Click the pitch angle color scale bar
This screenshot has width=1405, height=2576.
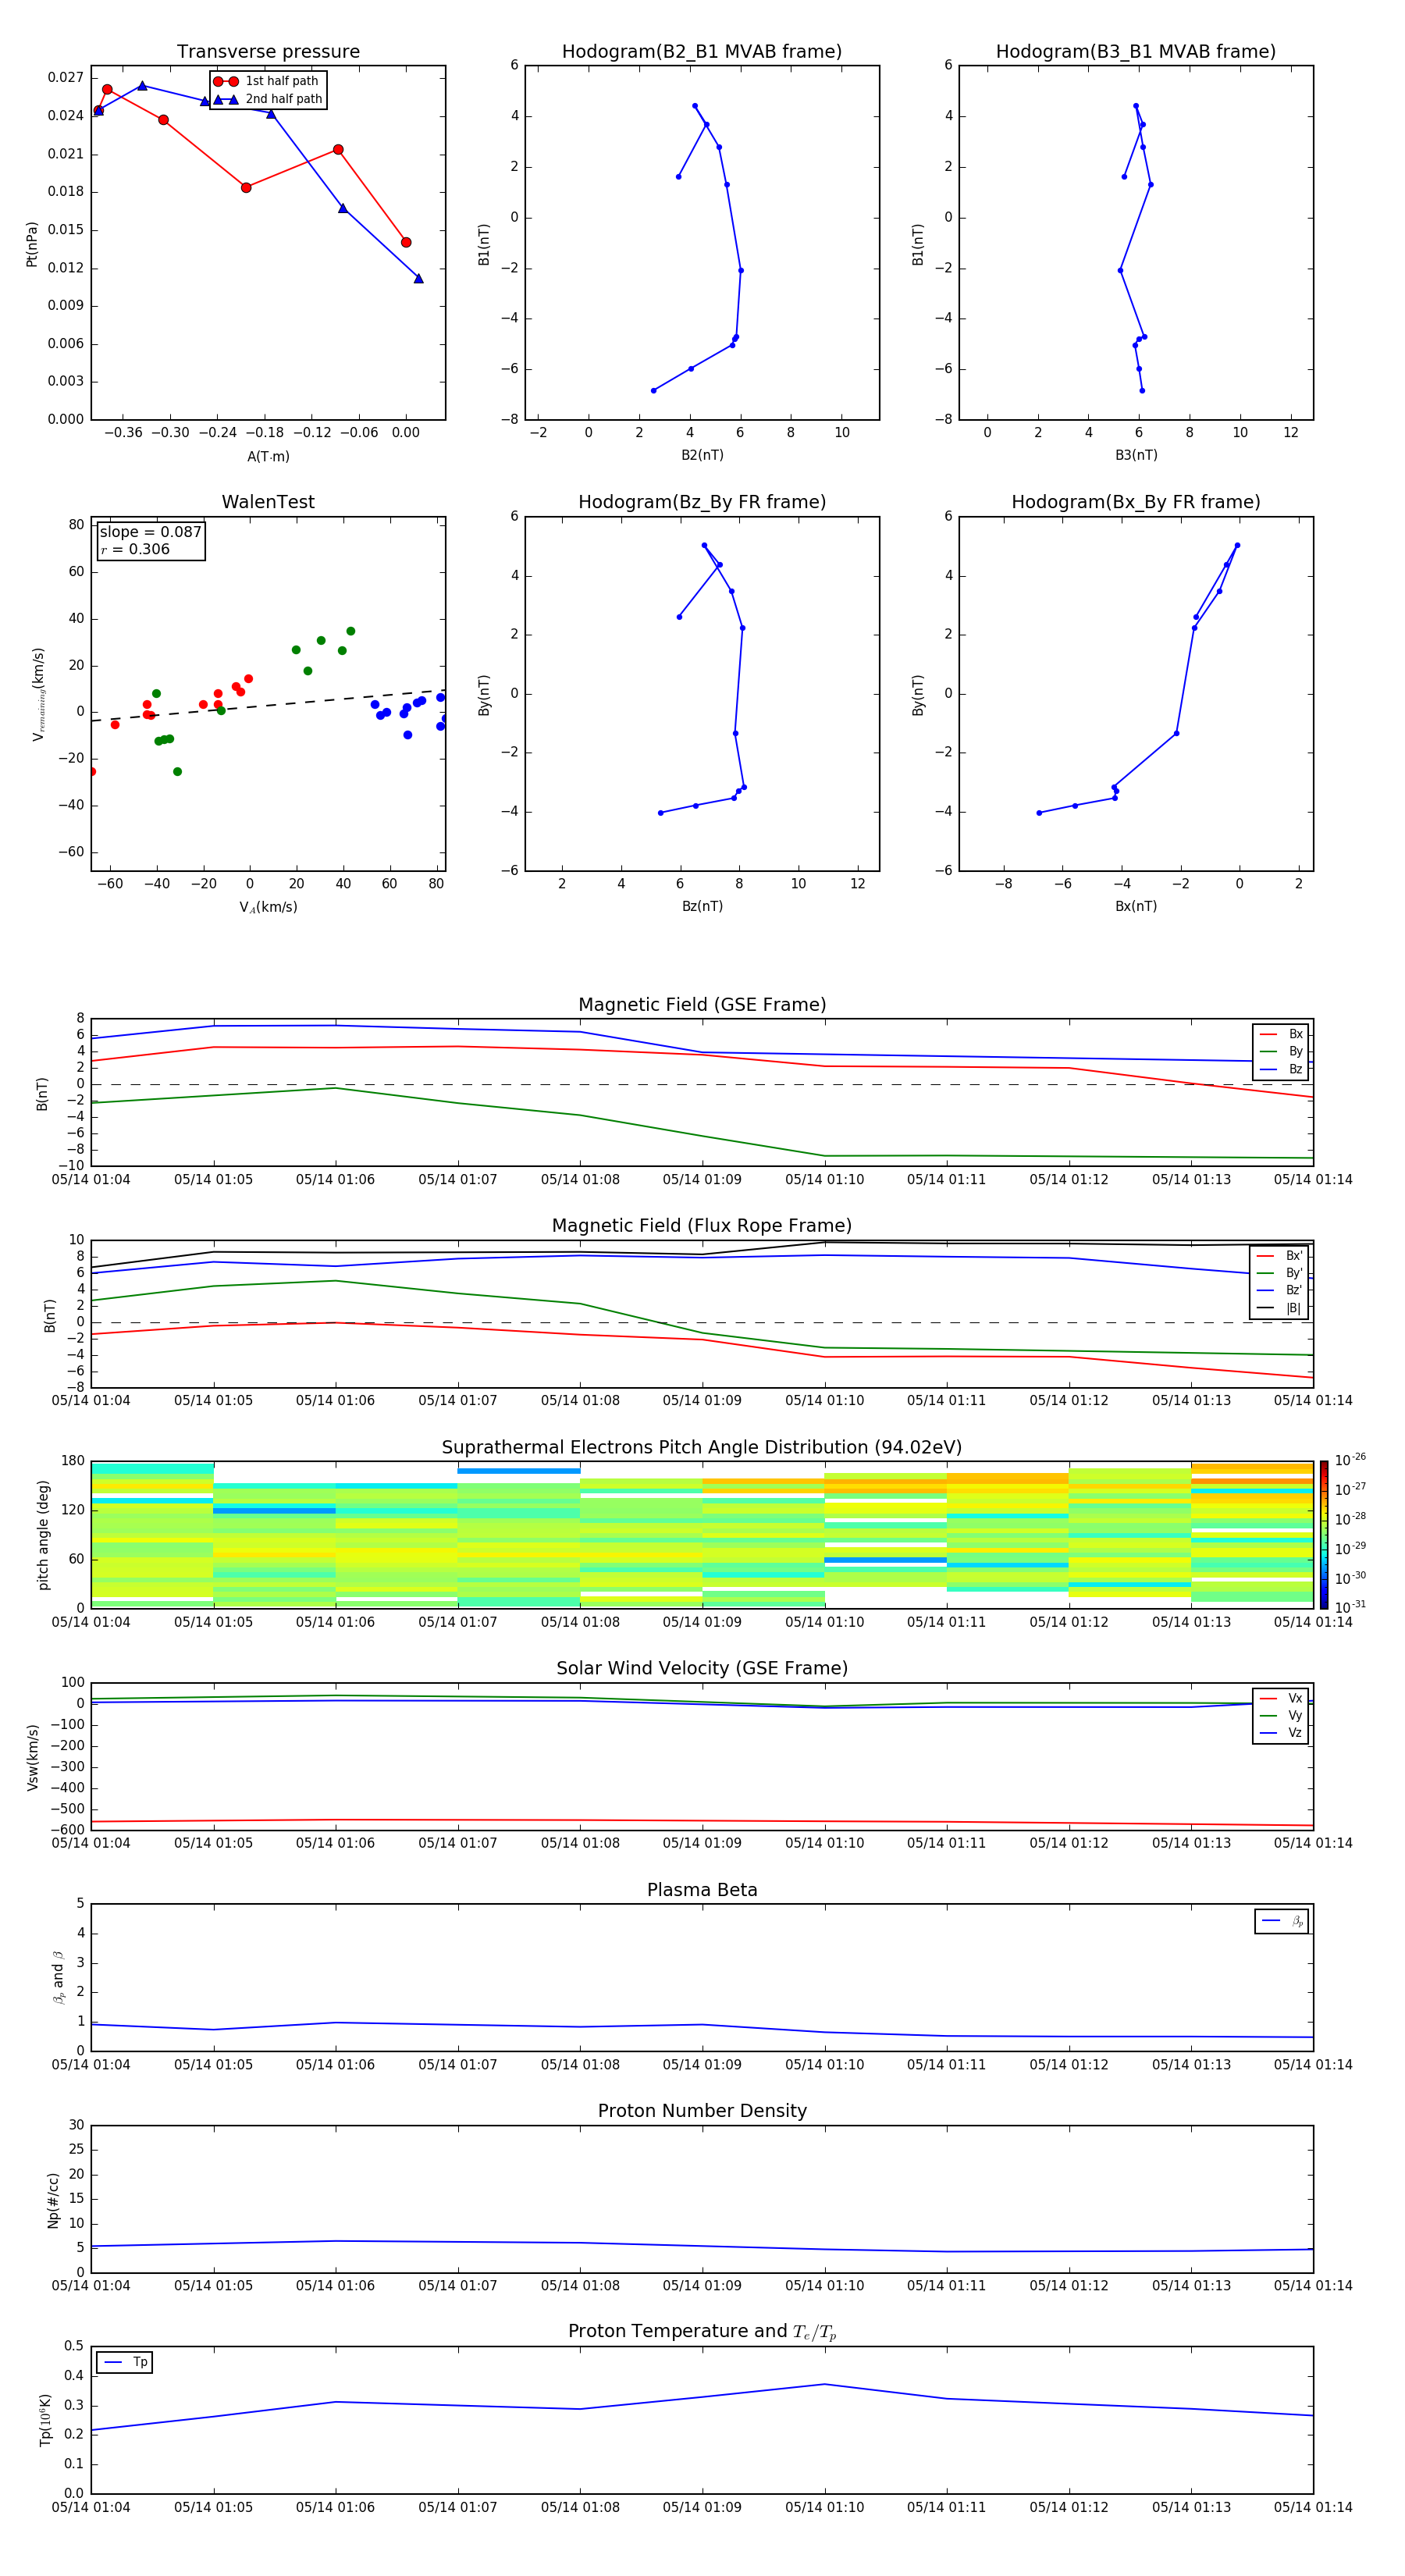(1323, 1534)
